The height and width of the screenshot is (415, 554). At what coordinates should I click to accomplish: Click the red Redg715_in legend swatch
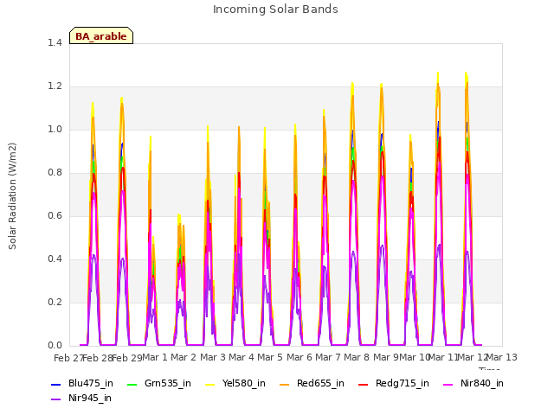[x=363, y=384]
